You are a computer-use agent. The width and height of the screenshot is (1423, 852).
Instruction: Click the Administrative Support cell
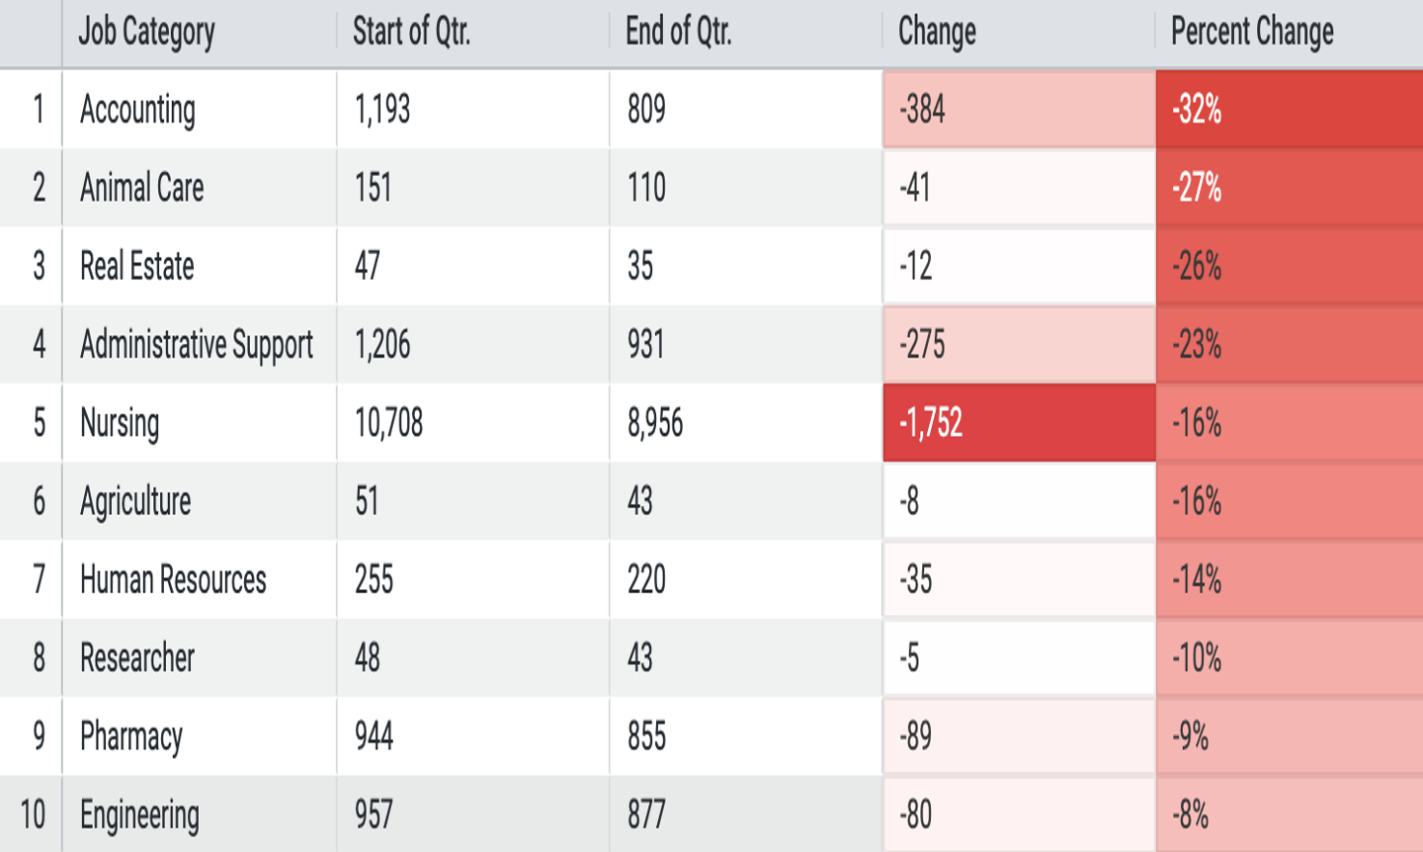click(x=199, y=344)
